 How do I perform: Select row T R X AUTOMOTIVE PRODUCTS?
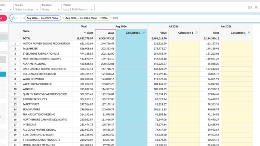41,140
